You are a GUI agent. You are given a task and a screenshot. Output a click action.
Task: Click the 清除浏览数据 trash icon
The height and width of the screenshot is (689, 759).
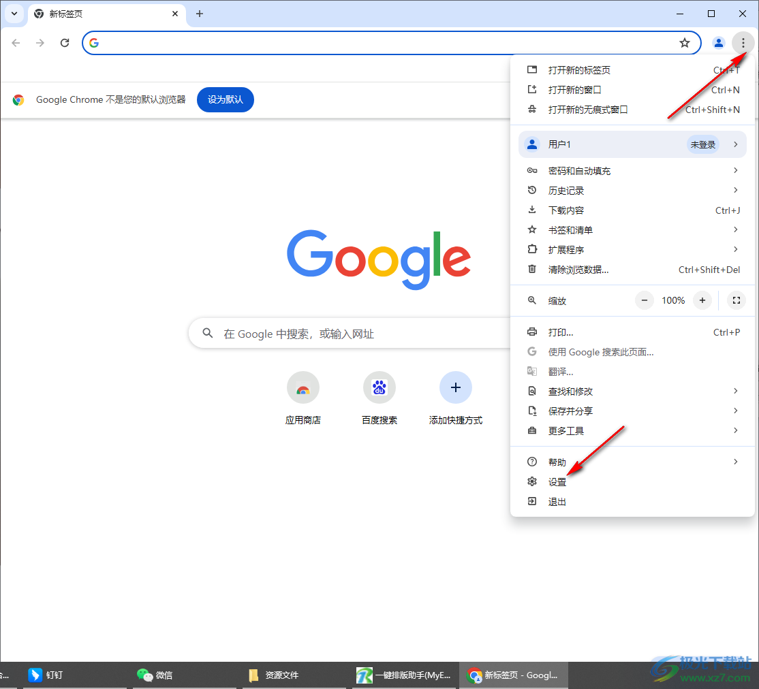pos(532,269)
